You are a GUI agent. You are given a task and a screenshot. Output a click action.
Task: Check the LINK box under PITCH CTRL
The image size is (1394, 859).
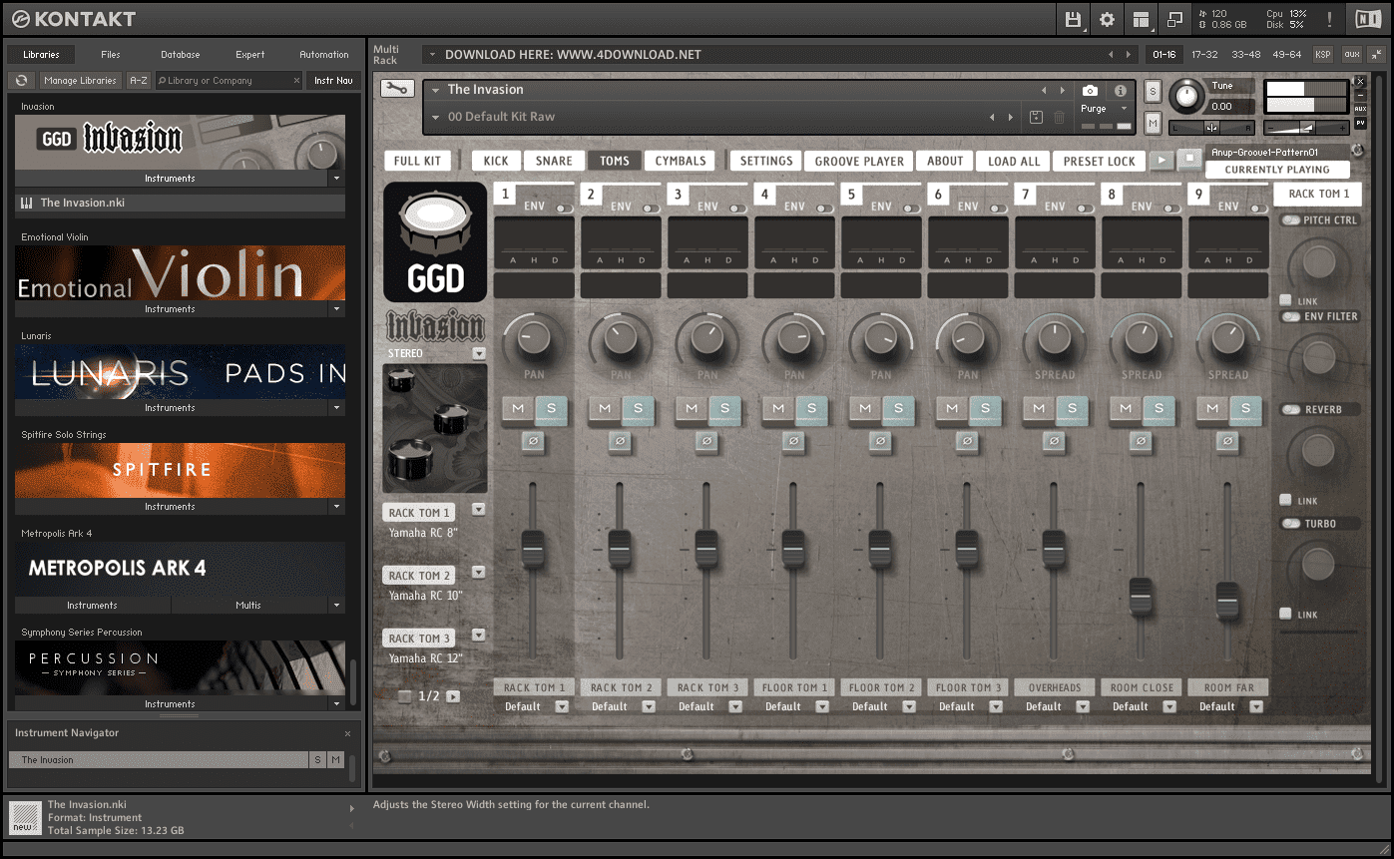[1286, 300]
